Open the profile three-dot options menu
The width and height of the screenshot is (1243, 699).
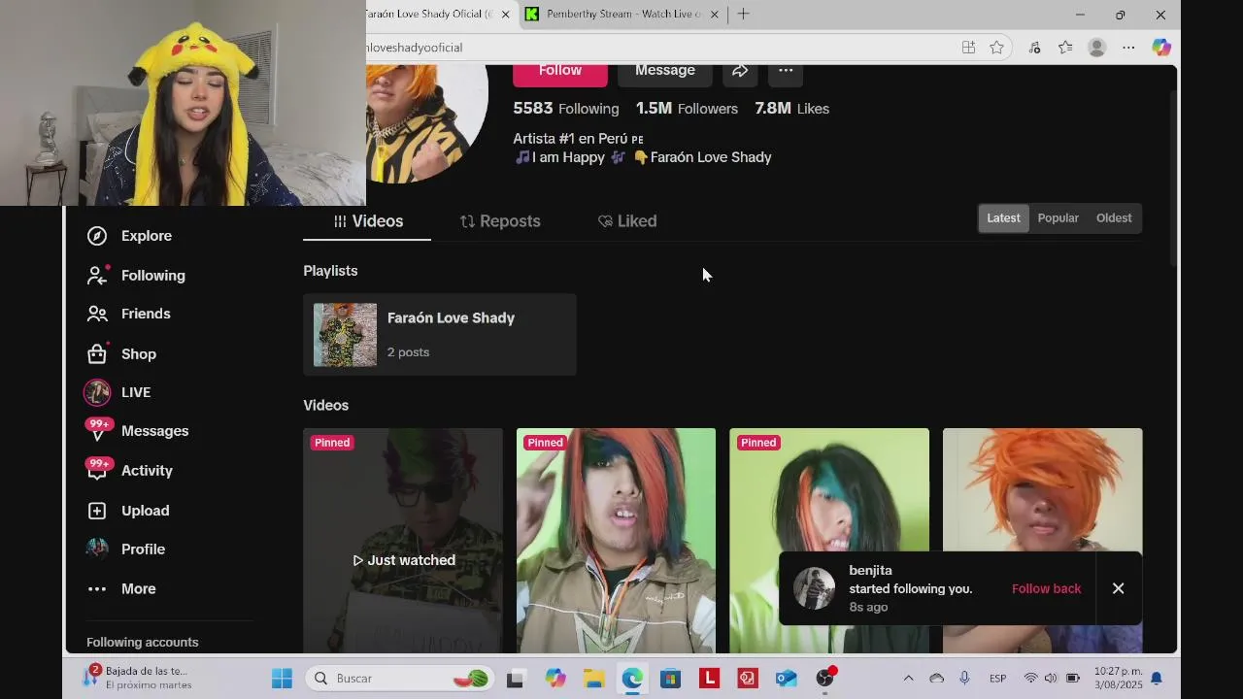[786, 71]
